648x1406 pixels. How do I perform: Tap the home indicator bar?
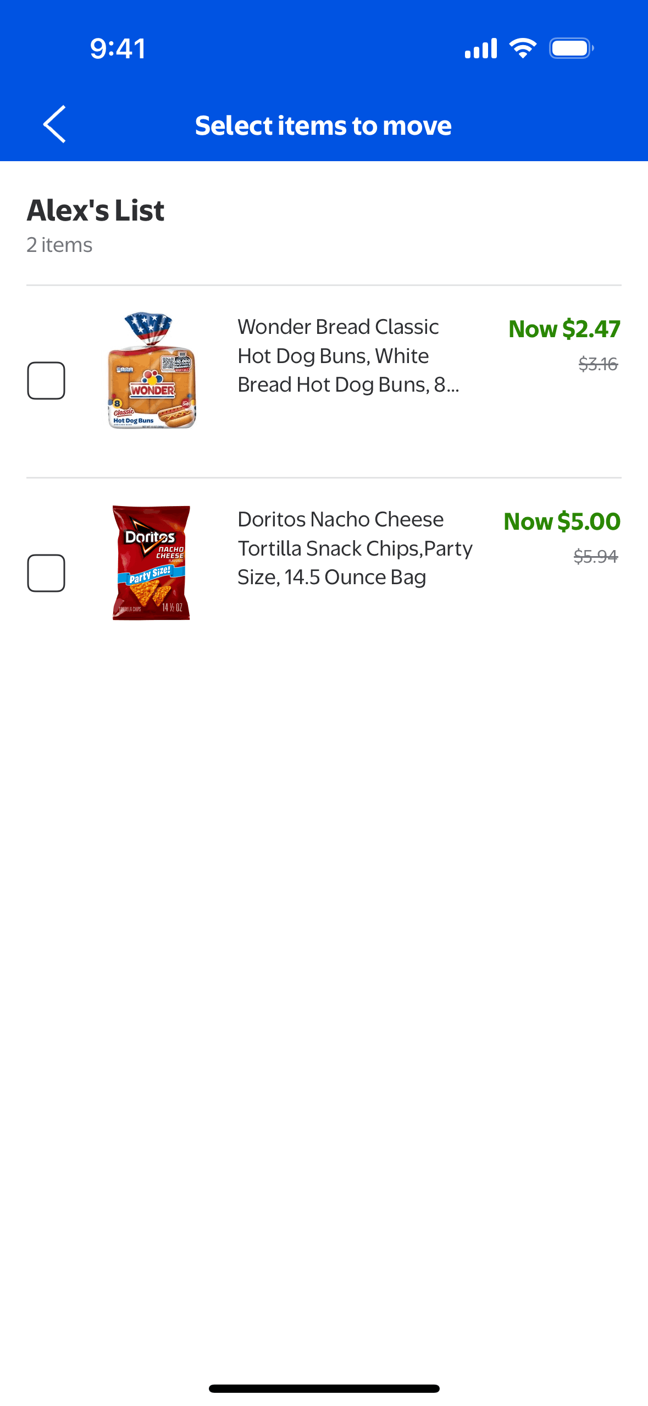(x=324, y=1388)
